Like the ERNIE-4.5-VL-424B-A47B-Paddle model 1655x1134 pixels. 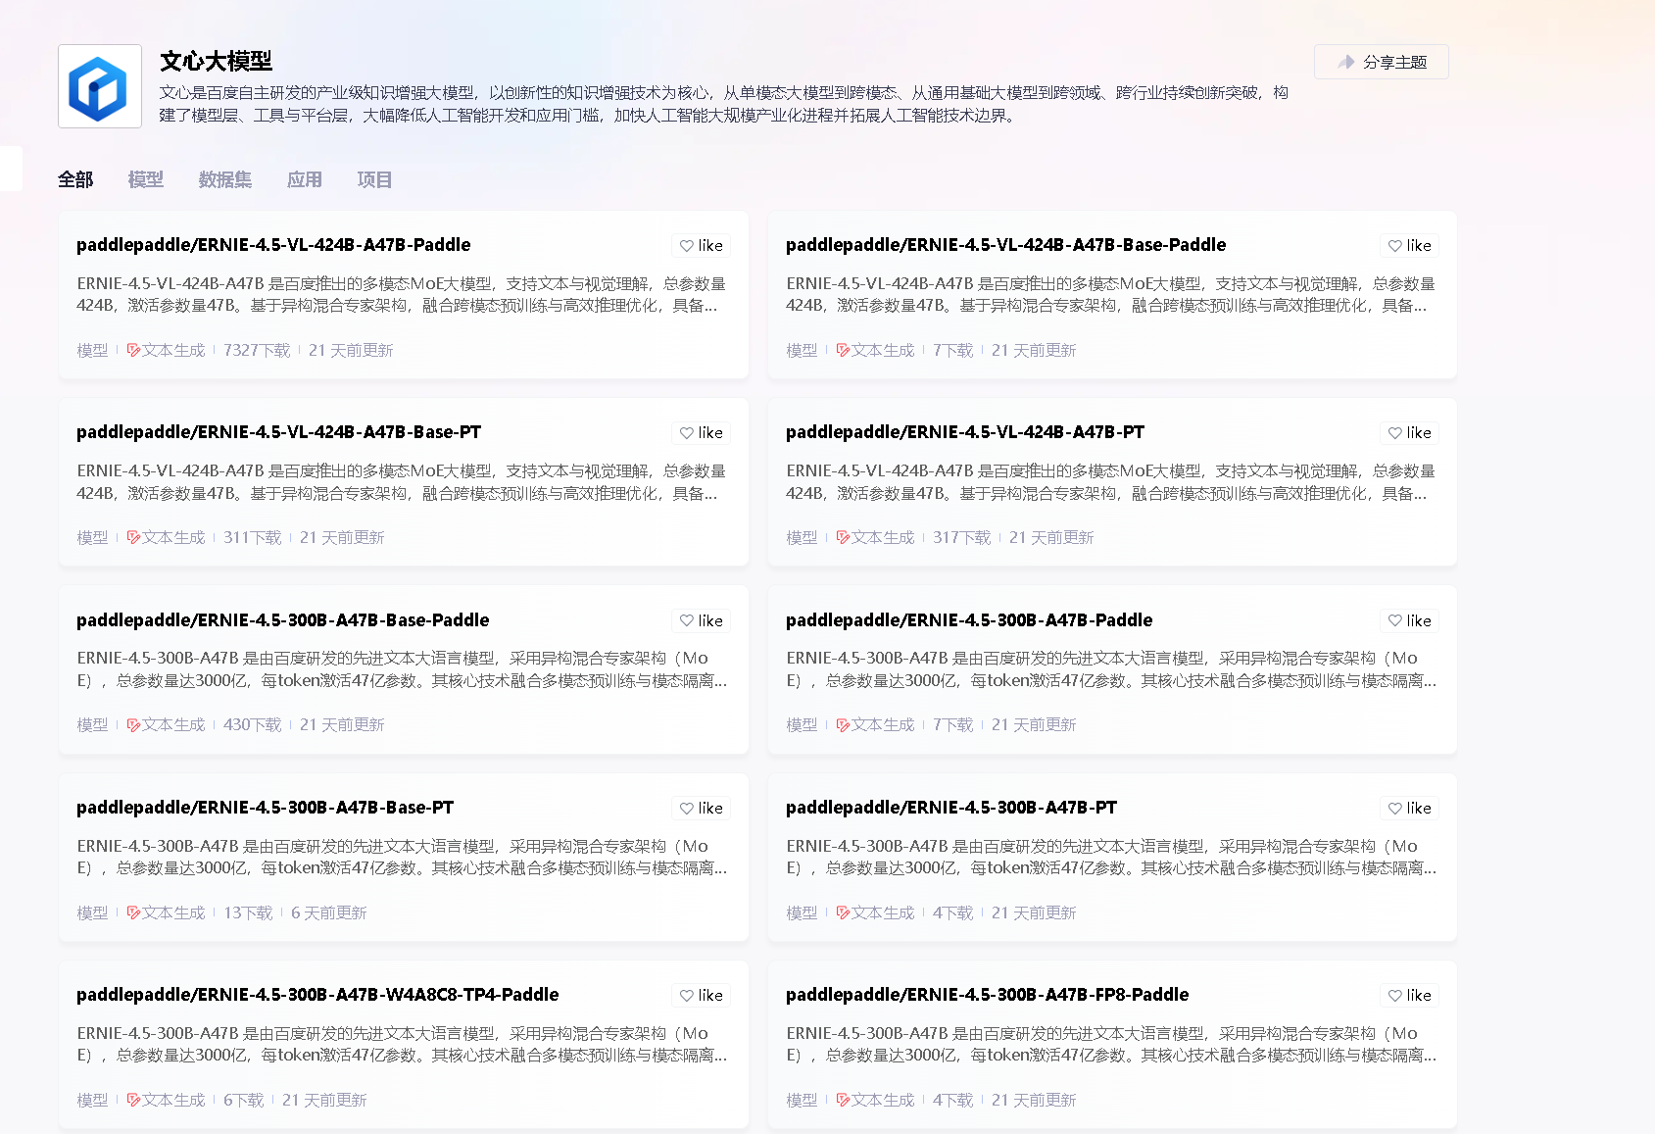coord(702,245)
